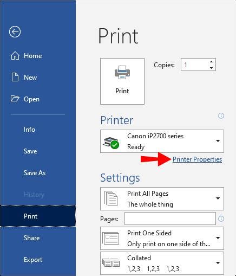Open the Printer Properties link
The image size is (236, 276).
[x=197, y=159]
